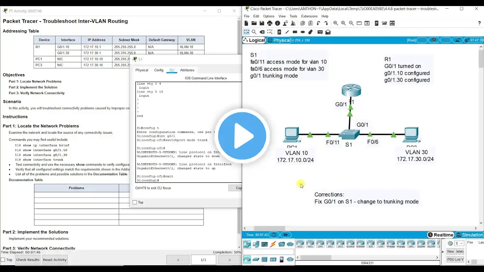This screenshot has height=272, width=484.
Task: Switch to Simulation mode
Action: pyautogui.click(x=469, y=235)
